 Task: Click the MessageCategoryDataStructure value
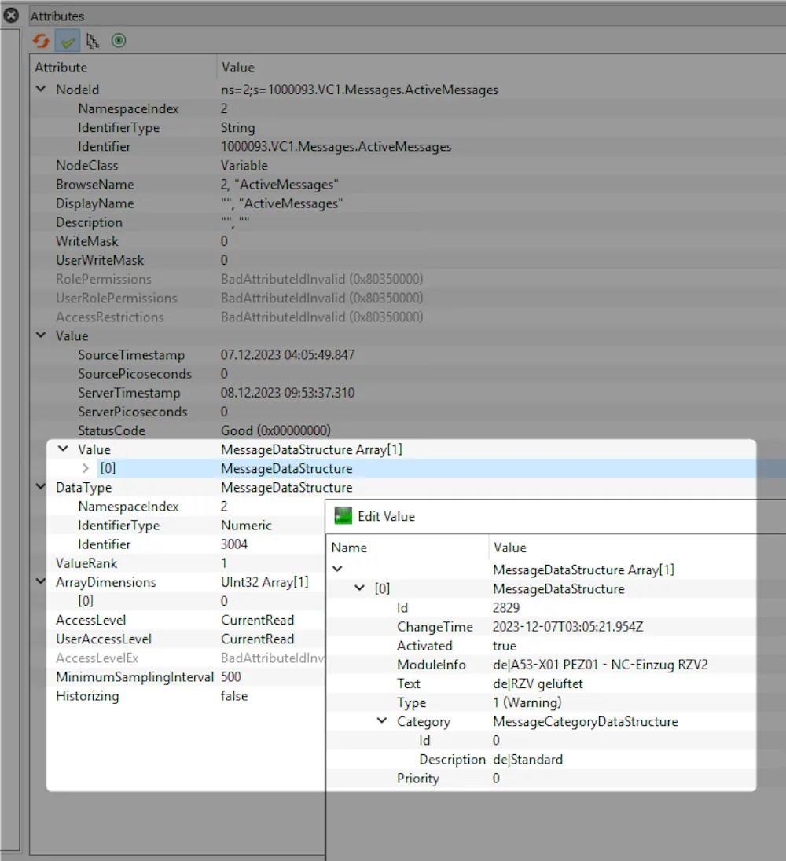(x=586, y=721)
